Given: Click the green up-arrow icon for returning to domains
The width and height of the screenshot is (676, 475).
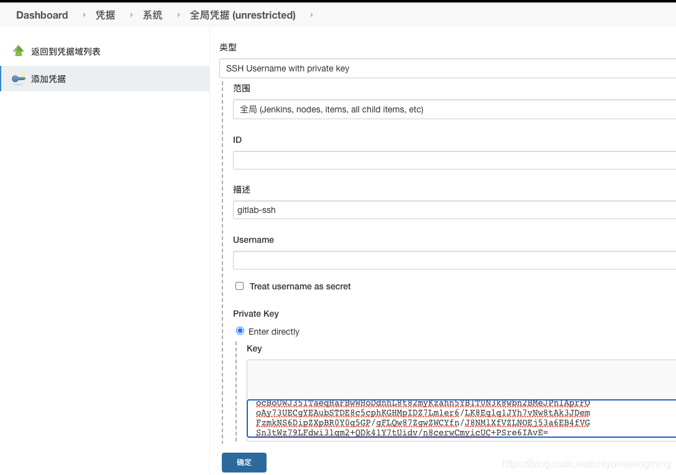Looking at the screenshot, I should 19,51.
